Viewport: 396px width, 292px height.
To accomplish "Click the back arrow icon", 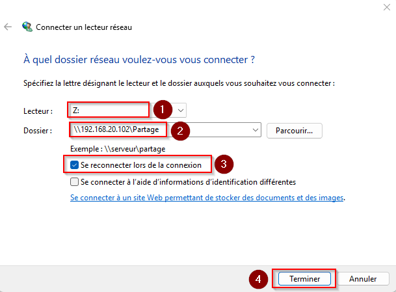I will (8, 27).
